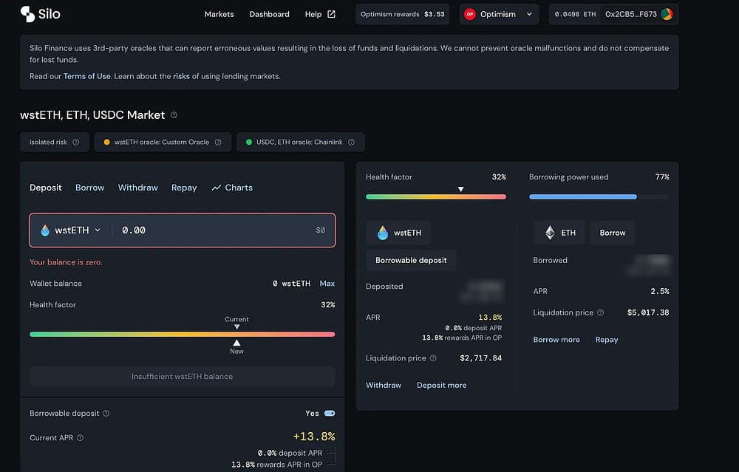Open wstETH Custom Oracle info icon

point(218,142)
